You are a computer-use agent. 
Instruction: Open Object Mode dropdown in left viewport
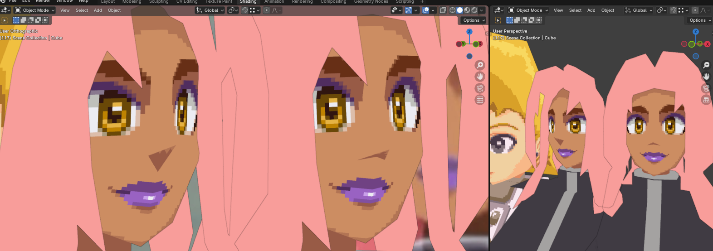34,10
